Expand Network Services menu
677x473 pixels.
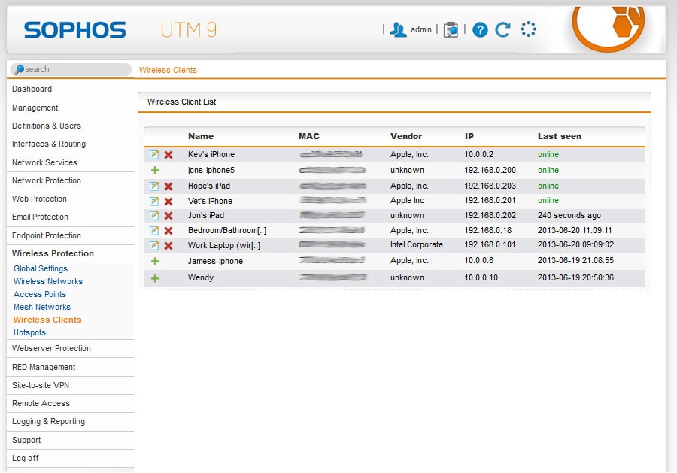pos(70,162)
